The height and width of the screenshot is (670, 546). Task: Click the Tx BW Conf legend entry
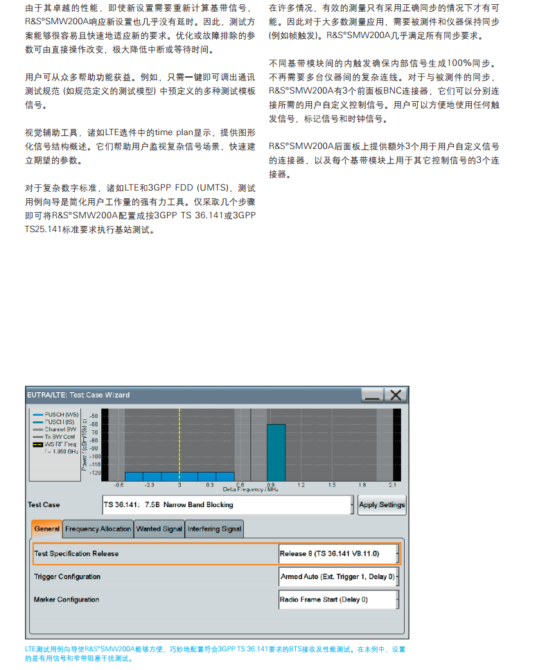point(61,437)
